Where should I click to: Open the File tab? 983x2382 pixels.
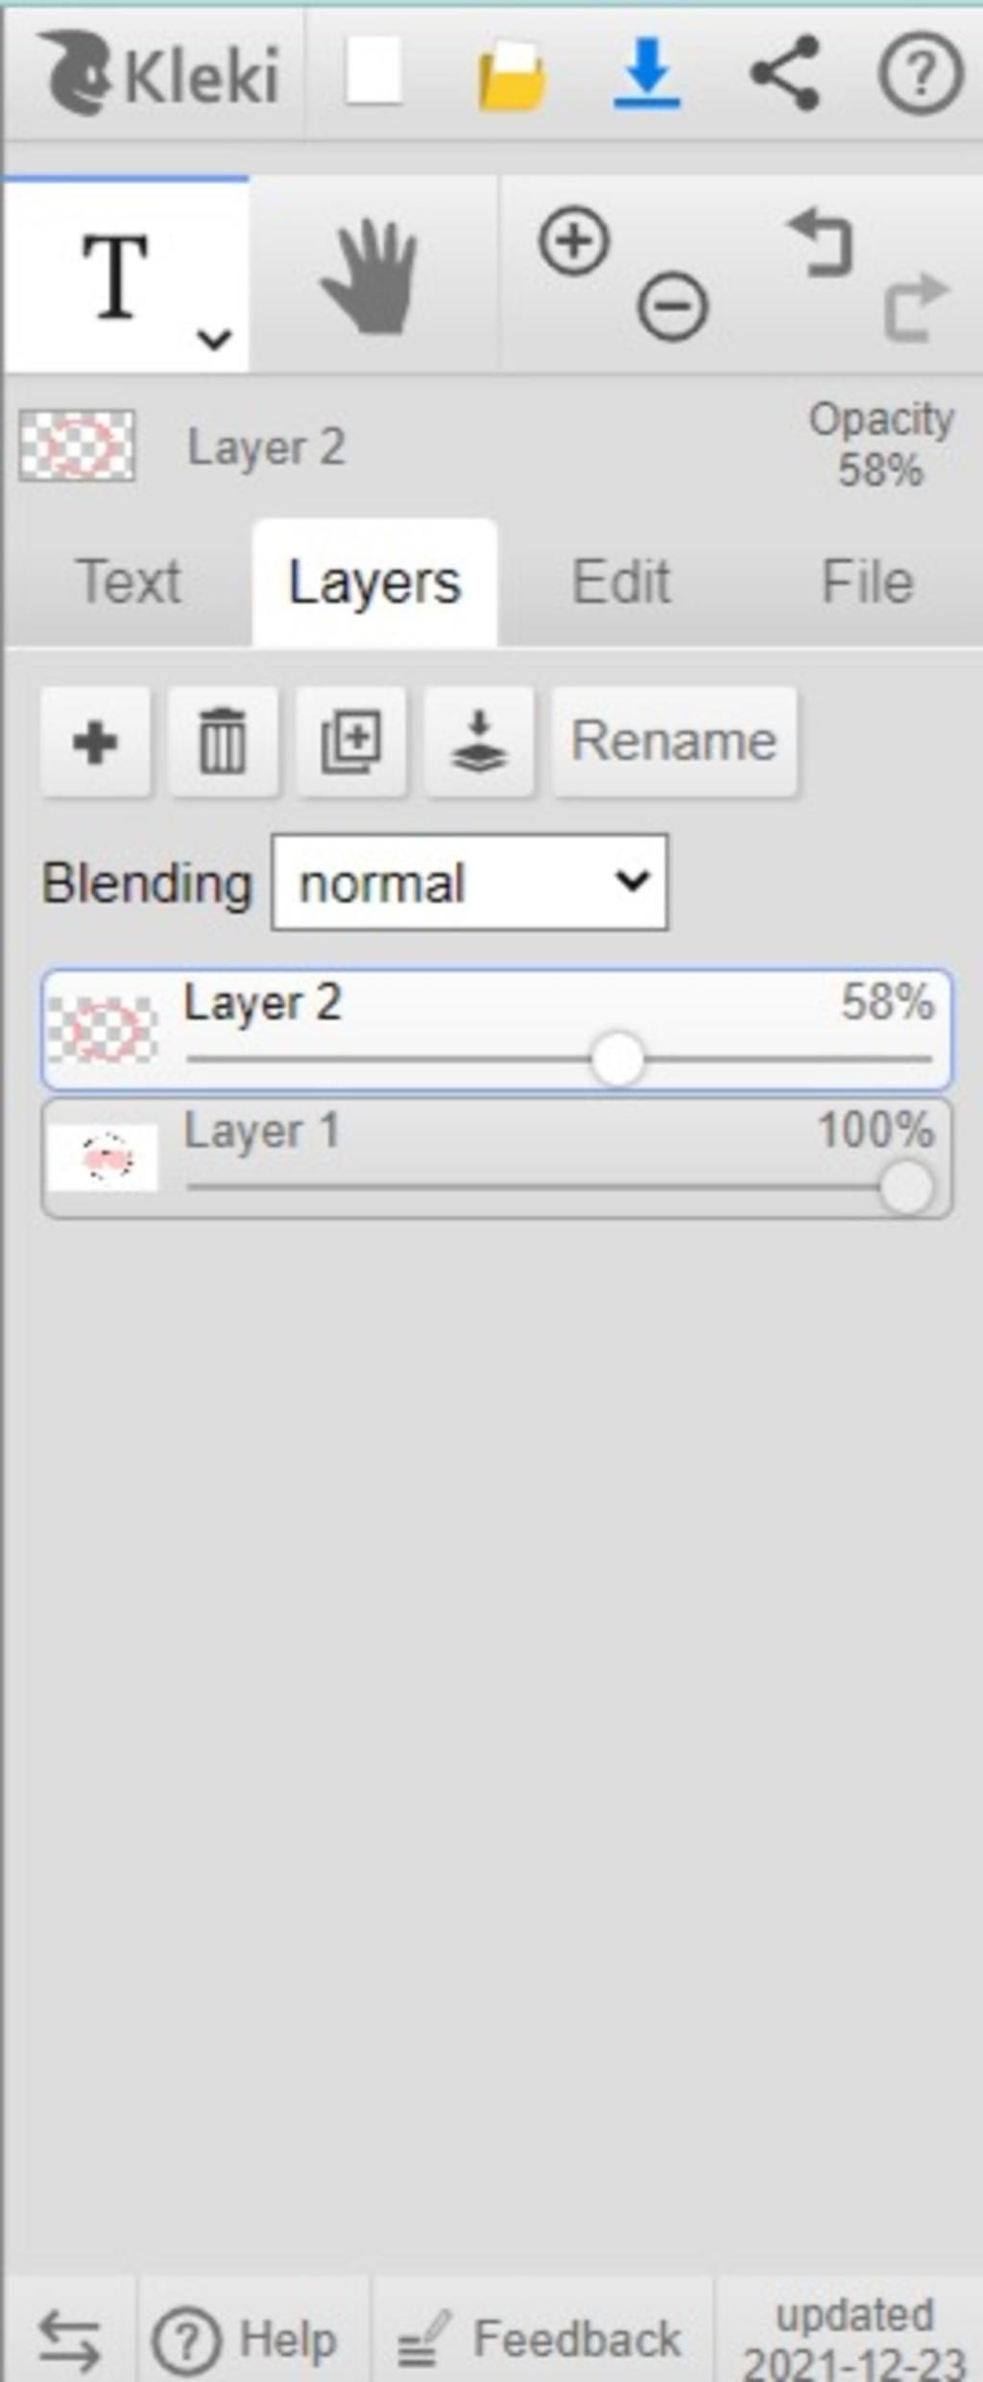pyautogui.click(x=867, y=582)
